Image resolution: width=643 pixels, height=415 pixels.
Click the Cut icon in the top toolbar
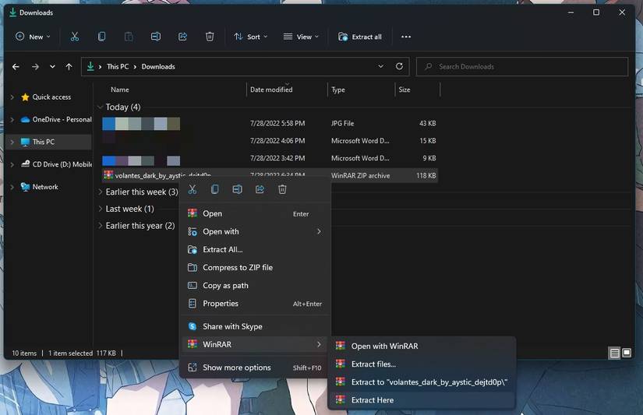click(74, 37)
